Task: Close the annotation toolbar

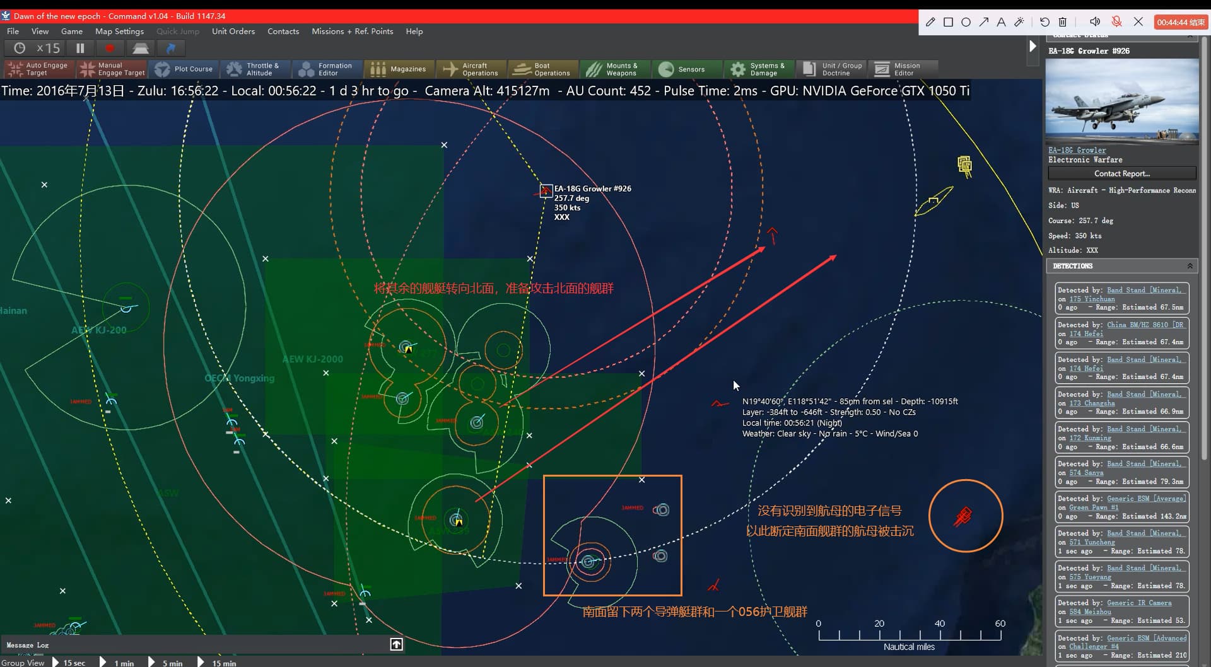Action: 1138,22
